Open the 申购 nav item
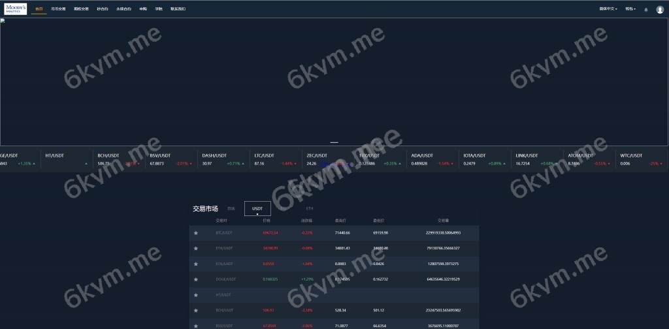Viewport: 669px width, 329px height. pyautogui.click(x=143, y=9)
